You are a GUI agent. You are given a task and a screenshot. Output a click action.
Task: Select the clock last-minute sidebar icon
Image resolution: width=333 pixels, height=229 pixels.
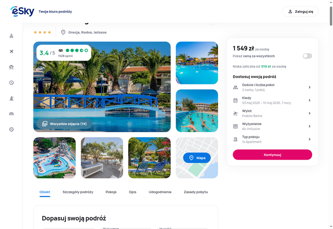pyautogui.click(x=12, y=83)
